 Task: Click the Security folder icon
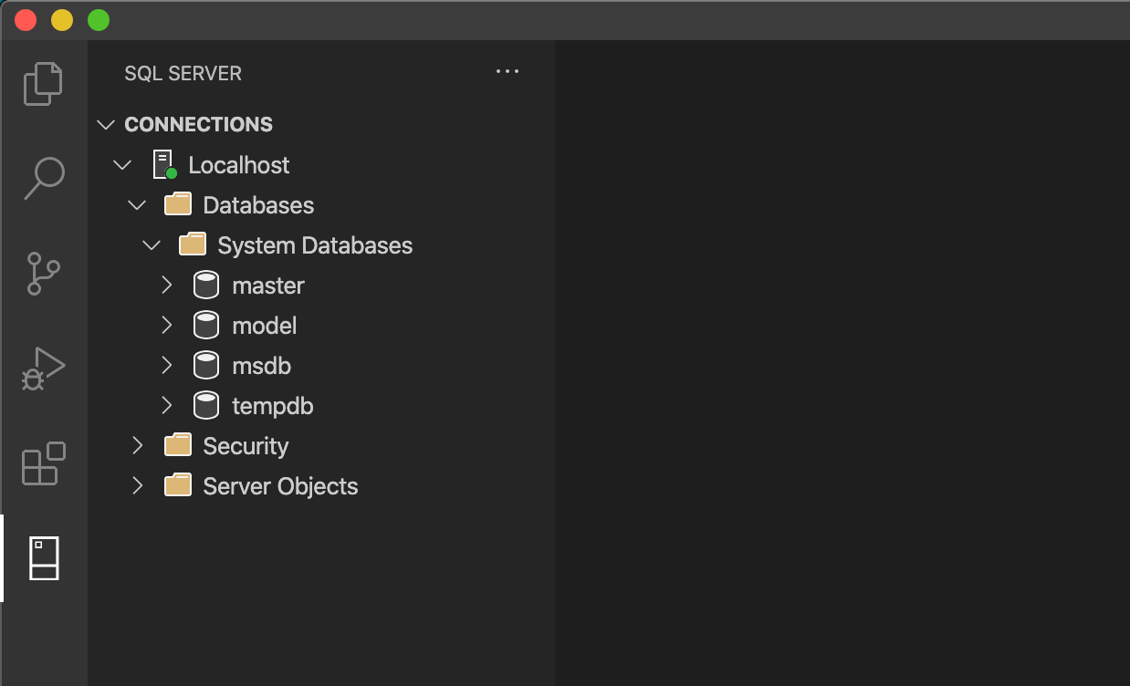[x=178, y=445]
